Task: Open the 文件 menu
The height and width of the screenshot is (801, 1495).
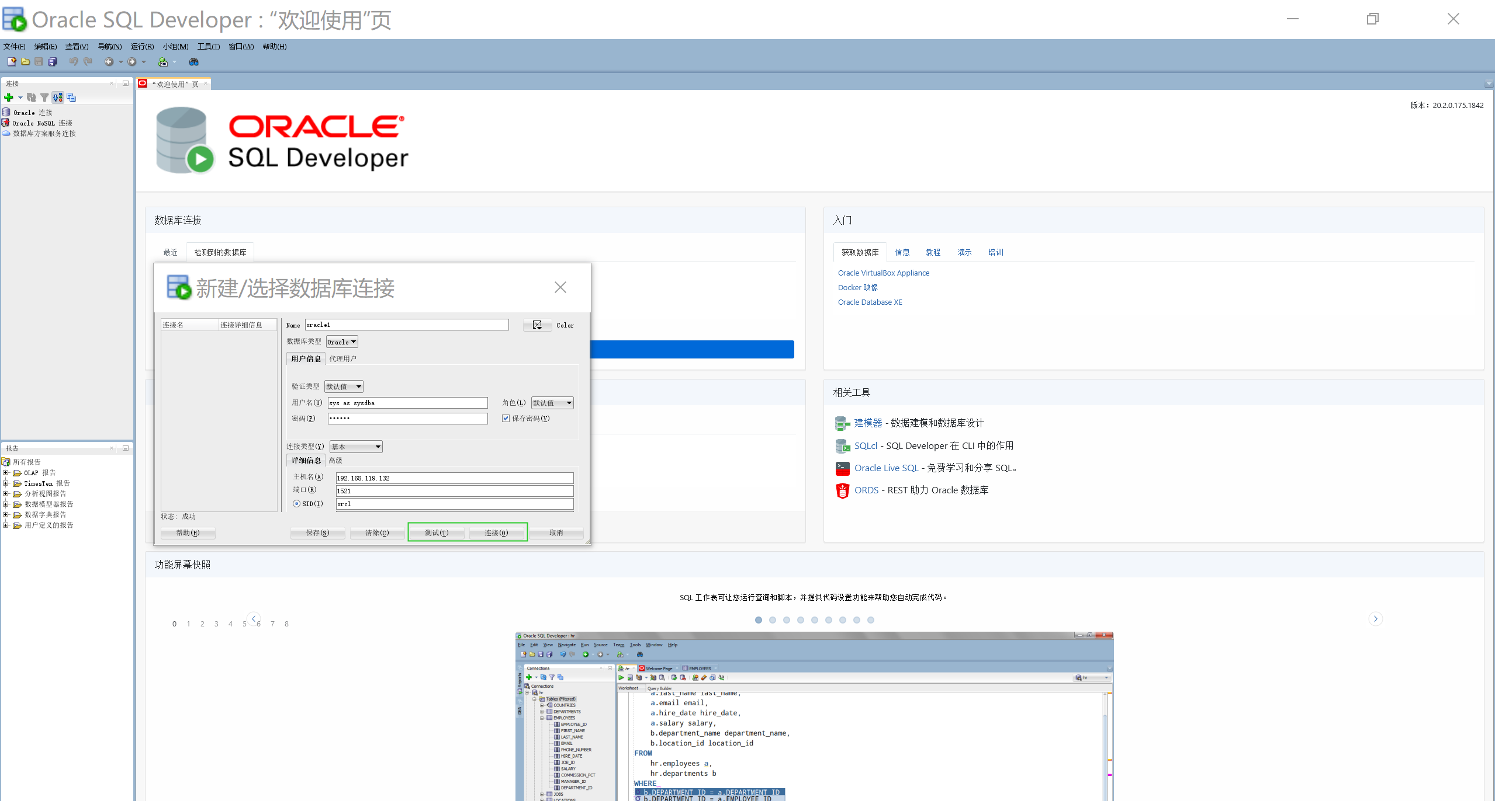Action: click(x=14, y=47)
